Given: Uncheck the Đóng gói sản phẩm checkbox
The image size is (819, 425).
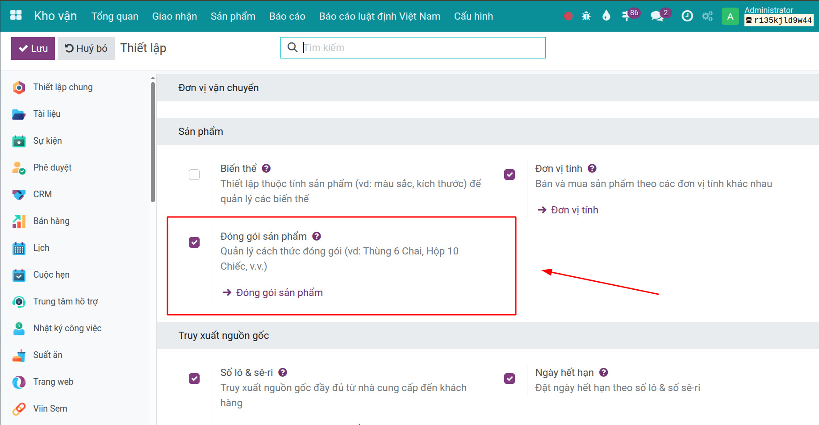Looking at the screenshot, I should pyautogui.click(x=194, y=242).
